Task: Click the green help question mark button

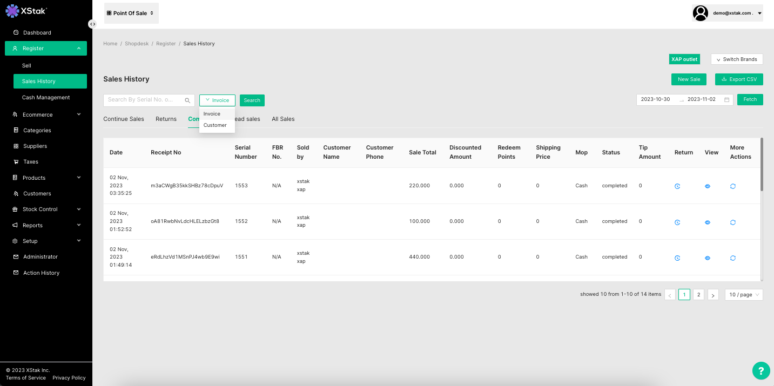Action: tap(760, 371)
